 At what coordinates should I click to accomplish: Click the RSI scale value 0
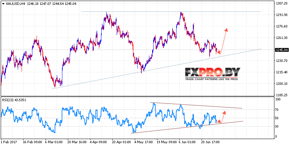(x=276, y=136)
